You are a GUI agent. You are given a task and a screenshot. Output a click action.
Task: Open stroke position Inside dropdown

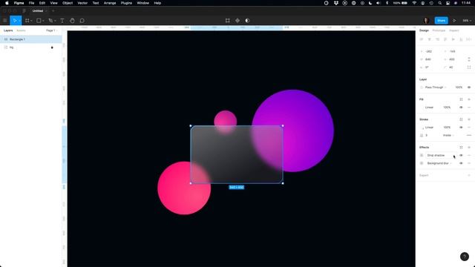448,135
